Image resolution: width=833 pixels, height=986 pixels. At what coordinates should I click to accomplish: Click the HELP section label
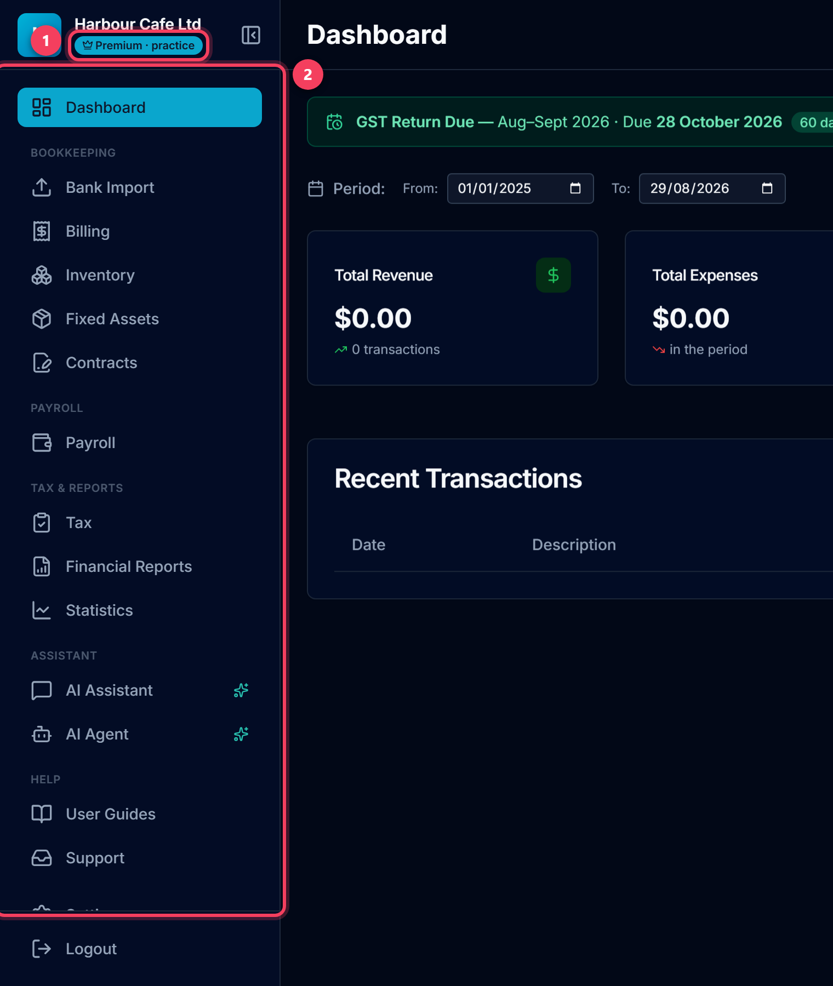[45, 779]
